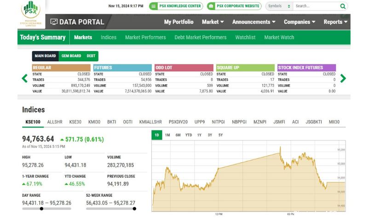This screenshot has height=221, width=368.
Task: Click the PSX logo
Action: click(x=31, y=13)
